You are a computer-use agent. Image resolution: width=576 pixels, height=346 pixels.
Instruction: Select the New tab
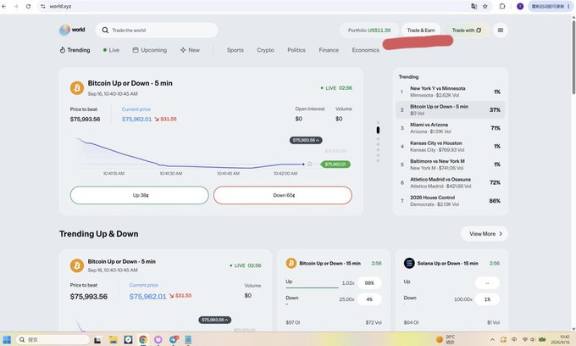(190, 50)
